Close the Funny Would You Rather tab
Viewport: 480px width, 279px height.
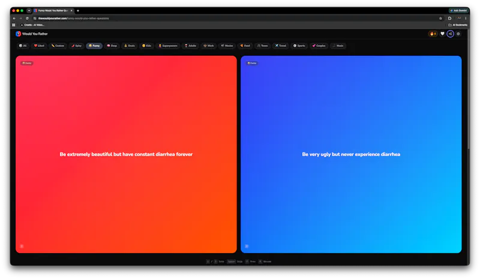(71, 10)
